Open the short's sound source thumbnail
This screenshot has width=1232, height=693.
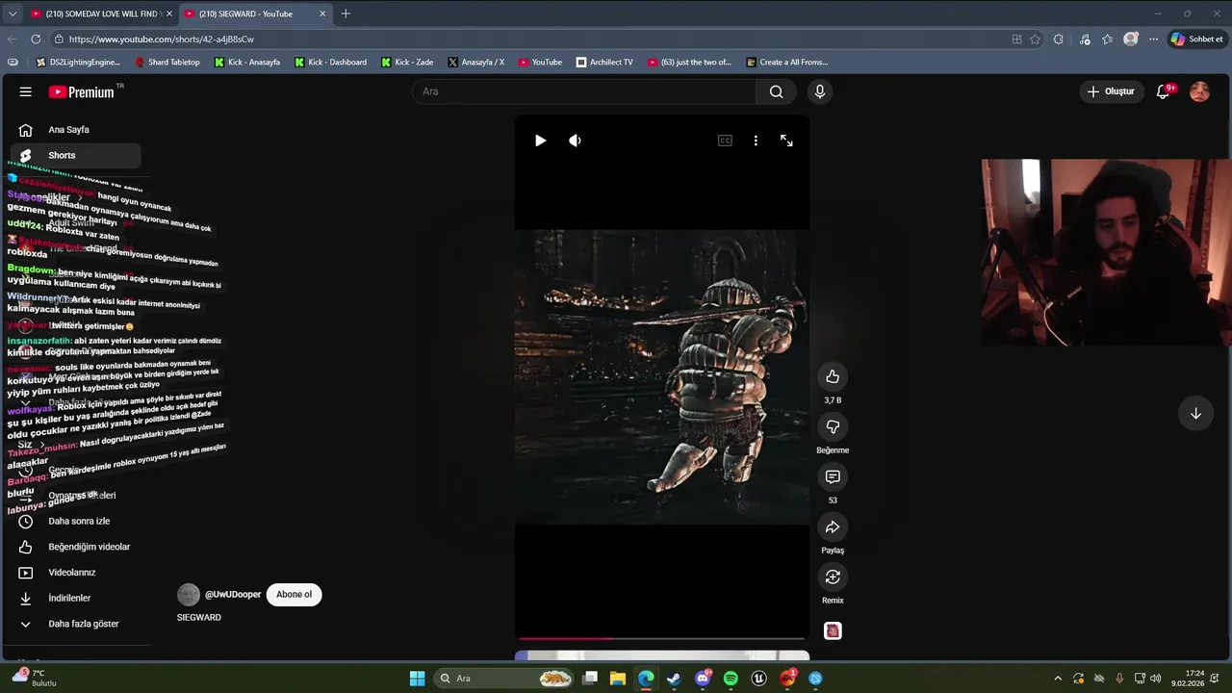[833, 630]
